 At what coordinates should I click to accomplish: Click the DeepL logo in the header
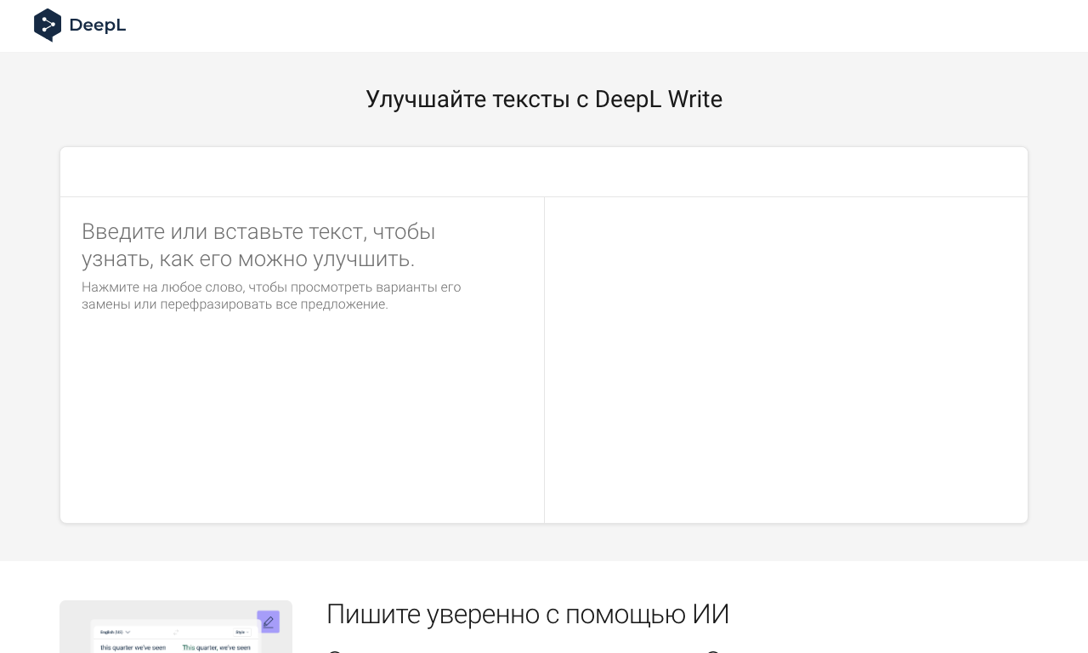[x=80, y=26]
